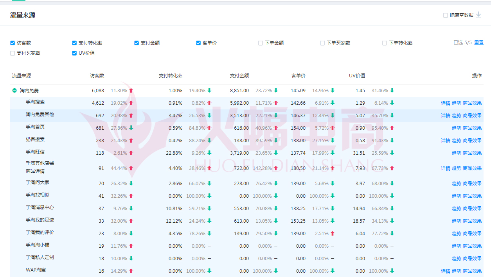
Task: Open 商品效果 for the WAP淘宝 row
Action: point(472,271)
